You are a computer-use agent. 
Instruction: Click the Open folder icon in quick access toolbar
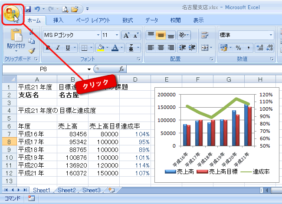pyautogui.click(x=75, y=9)
